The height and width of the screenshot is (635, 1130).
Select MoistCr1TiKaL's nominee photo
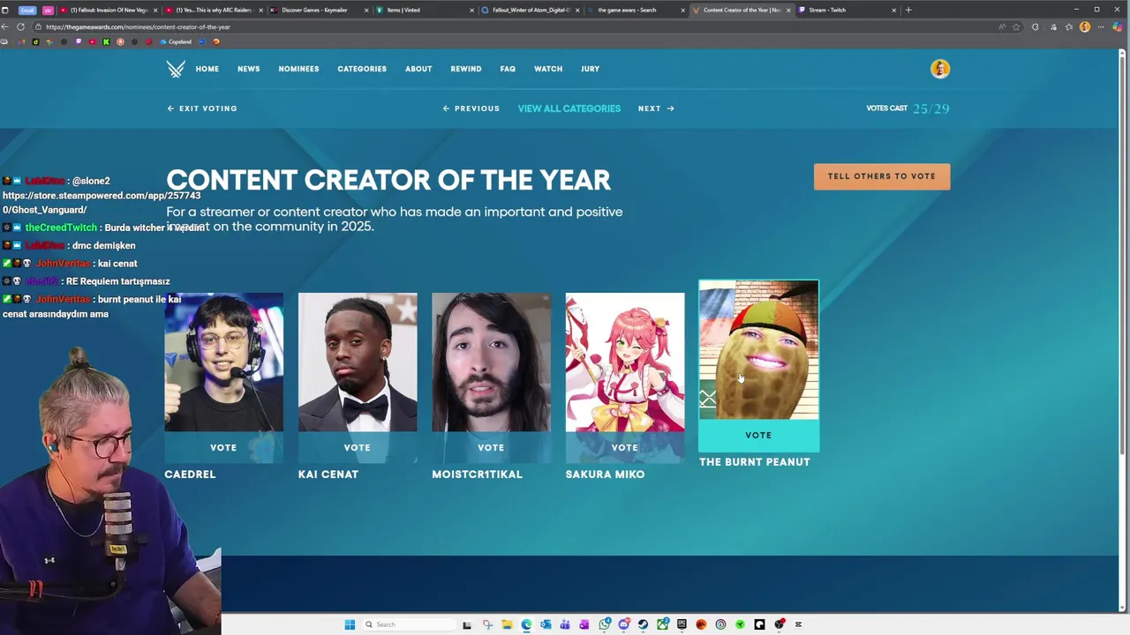pos(491,362)
